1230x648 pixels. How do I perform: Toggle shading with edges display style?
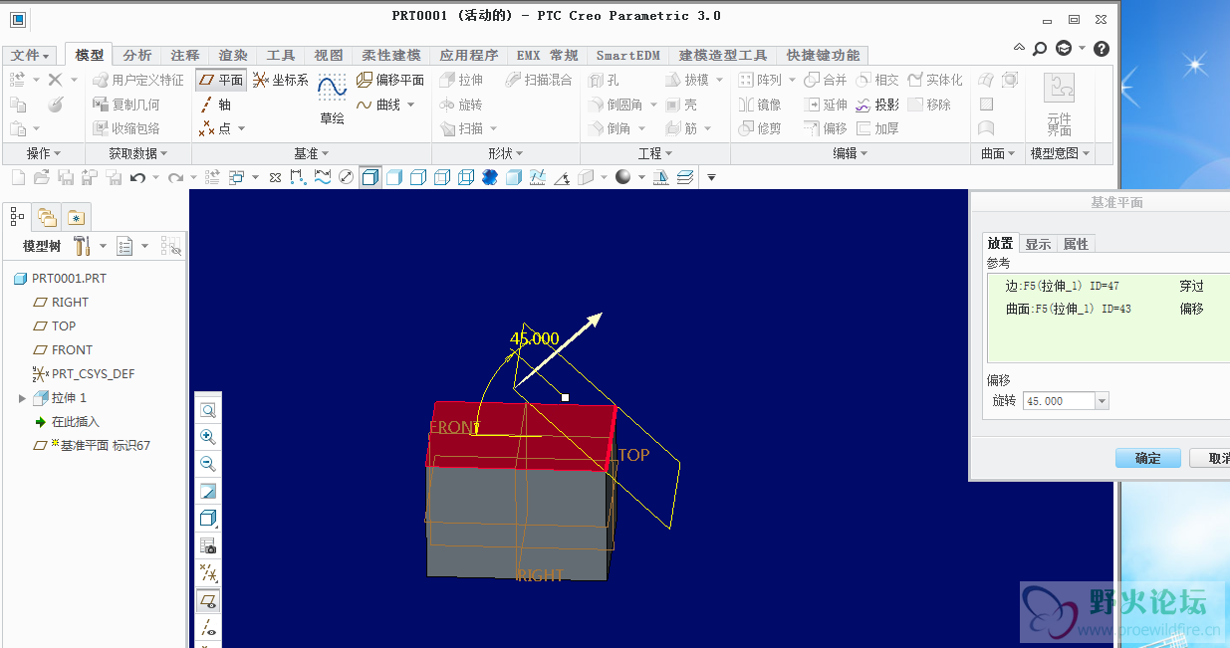click(x=370, y=177)
